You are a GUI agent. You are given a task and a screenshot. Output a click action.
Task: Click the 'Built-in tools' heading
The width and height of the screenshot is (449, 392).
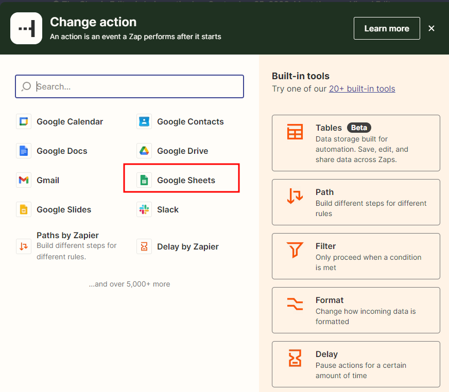[301, 76]
